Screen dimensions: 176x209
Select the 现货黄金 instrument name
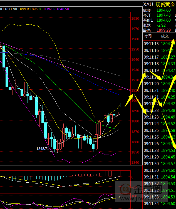click(x=165, y=4)
